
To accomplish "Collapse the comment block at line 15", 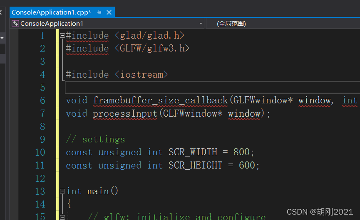I will 62,217.
